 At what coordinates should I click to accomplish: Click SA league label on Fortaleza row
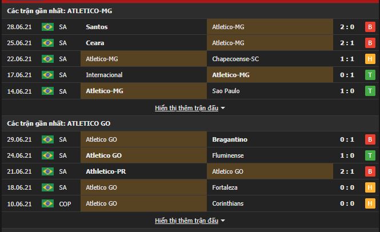pyautogui.click(x=63, y=187)
